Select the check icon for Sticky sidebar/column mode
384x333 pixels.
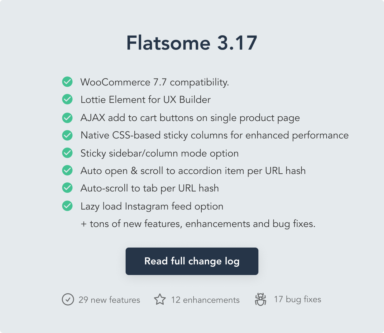[67, 153]
